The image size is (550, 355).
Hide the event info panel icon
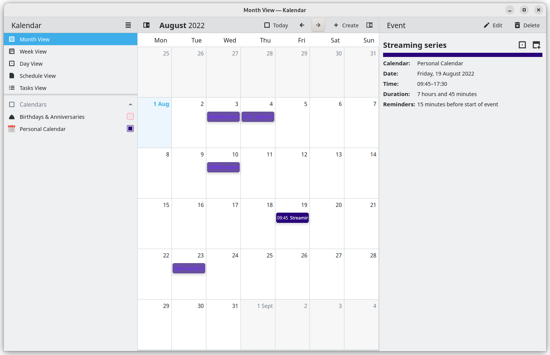369,25
